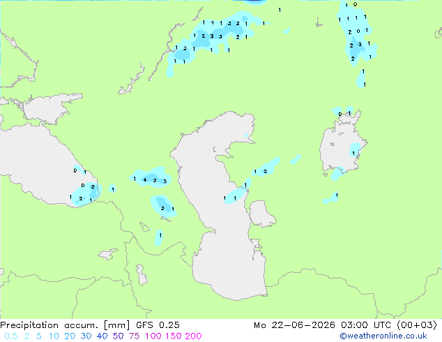The width and height of the screenshot is (442, 342).
Task: Pick the 10 mm legend value
Action: [x=54, y=336]
